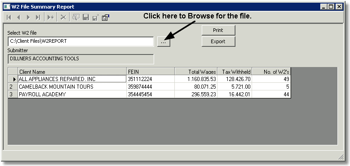The width and height of the screenshot is (350, 166).
Task: Click the save floppy disk icon
Action: [x=86, y=18]
